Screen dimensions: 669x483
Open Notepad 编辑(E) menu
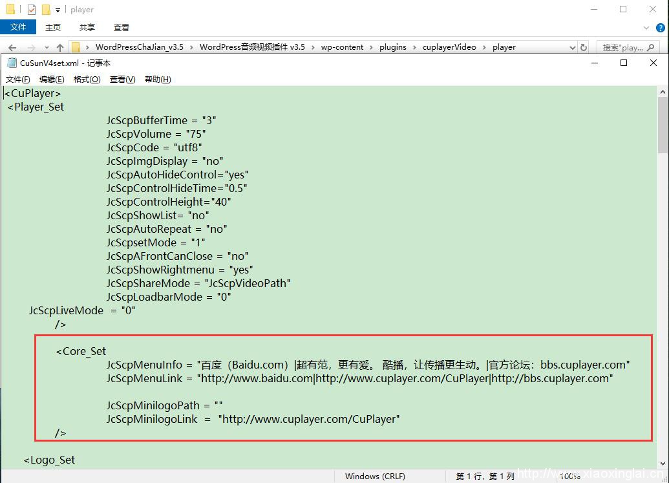52,80
